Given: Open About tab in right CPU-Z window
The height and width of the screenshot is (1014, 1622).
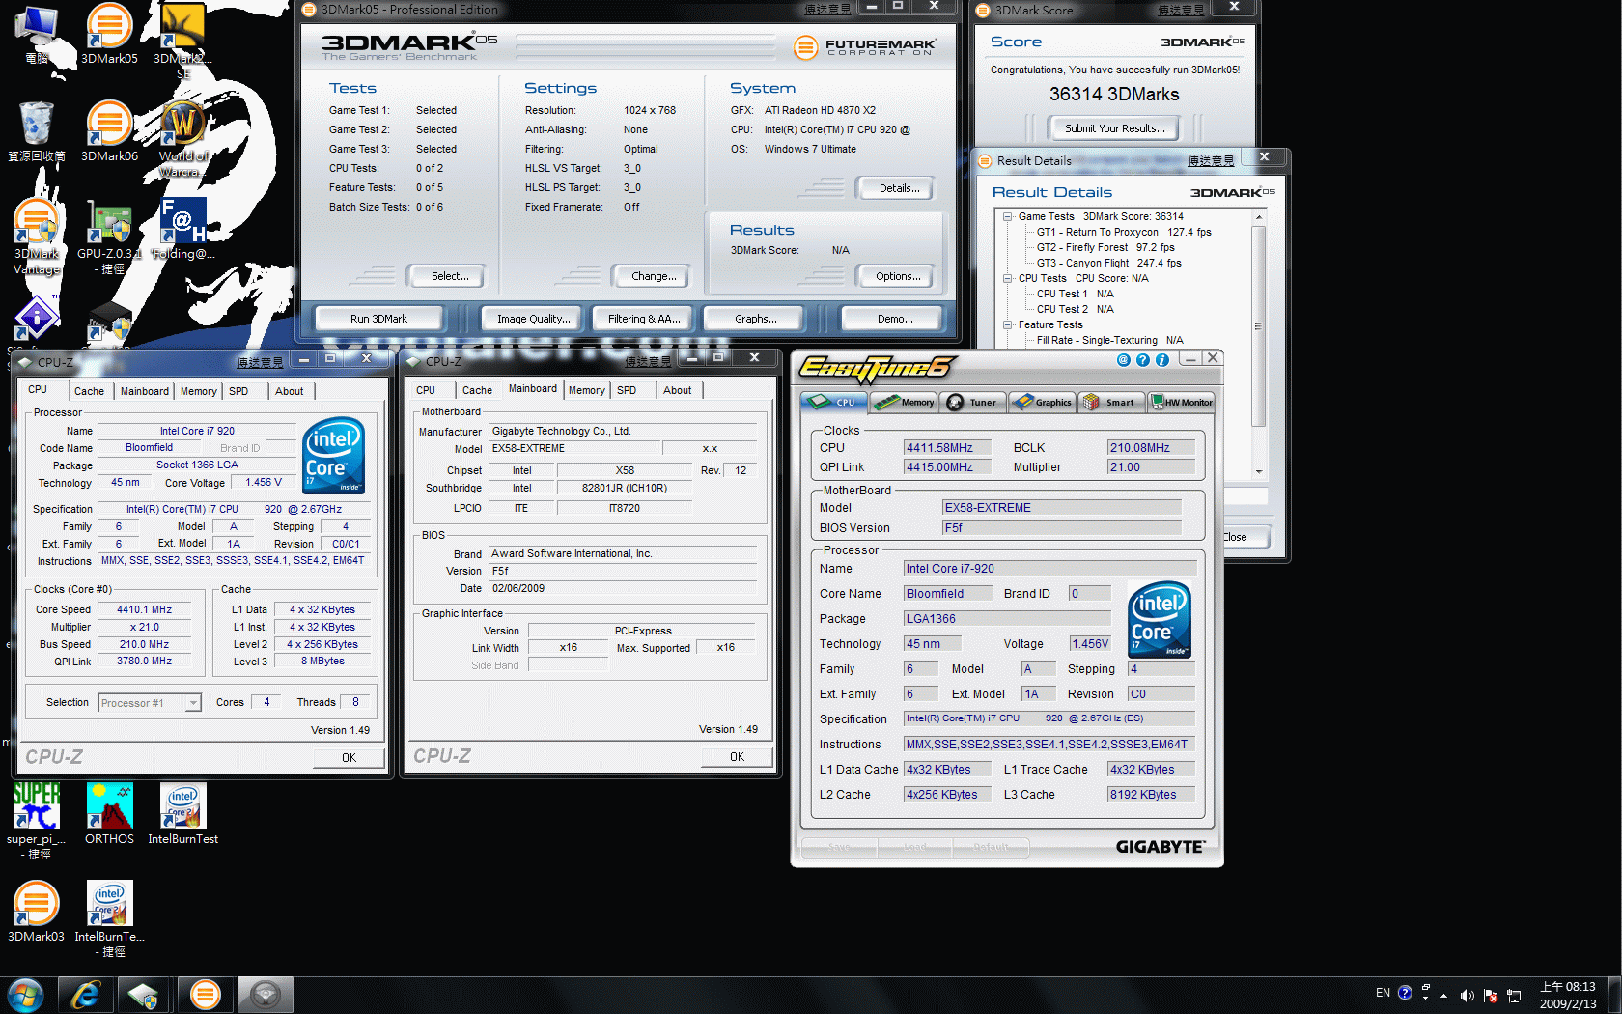Looking at the screenshot, I should [678, 390].
